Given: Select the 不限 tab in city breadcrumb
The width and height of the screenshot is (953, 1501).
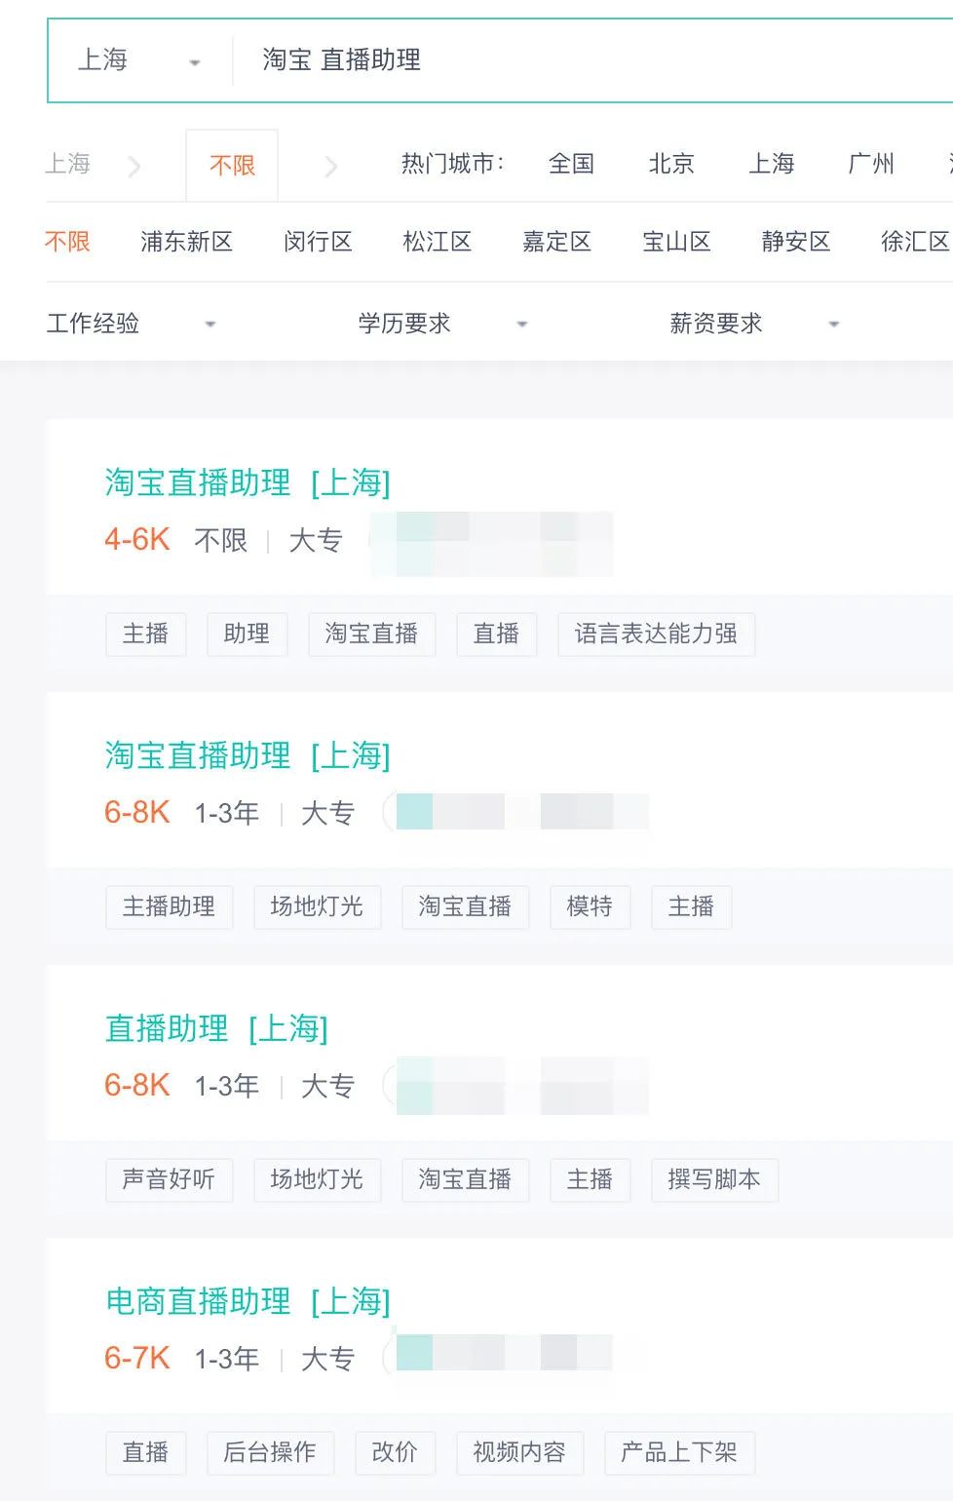Looking at the screenshot, I should point(232,166).
